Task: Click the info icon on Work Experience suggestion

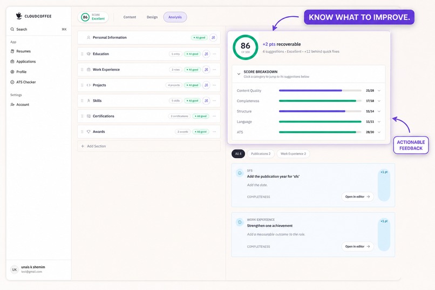Action: click(240, 222)
